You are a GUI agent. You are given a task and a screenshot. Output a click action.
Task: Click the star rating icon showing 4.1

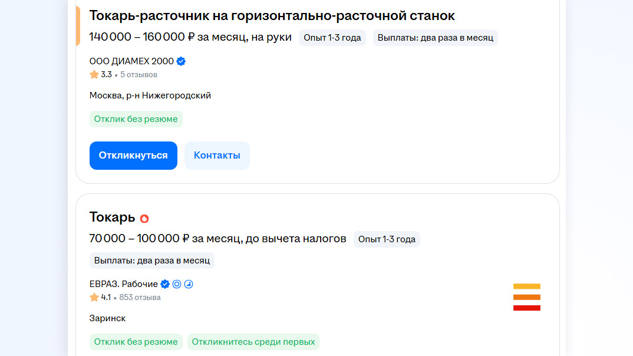[x=94, y=298]
